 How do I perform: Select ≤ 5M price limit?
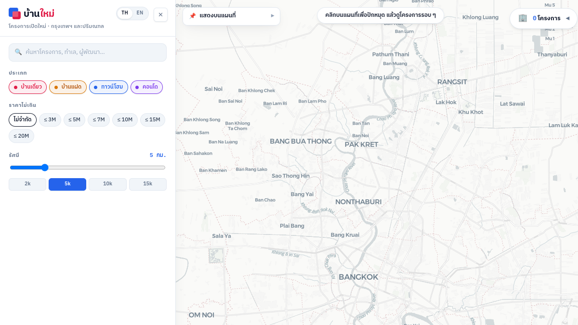click(x=74, y=120)
